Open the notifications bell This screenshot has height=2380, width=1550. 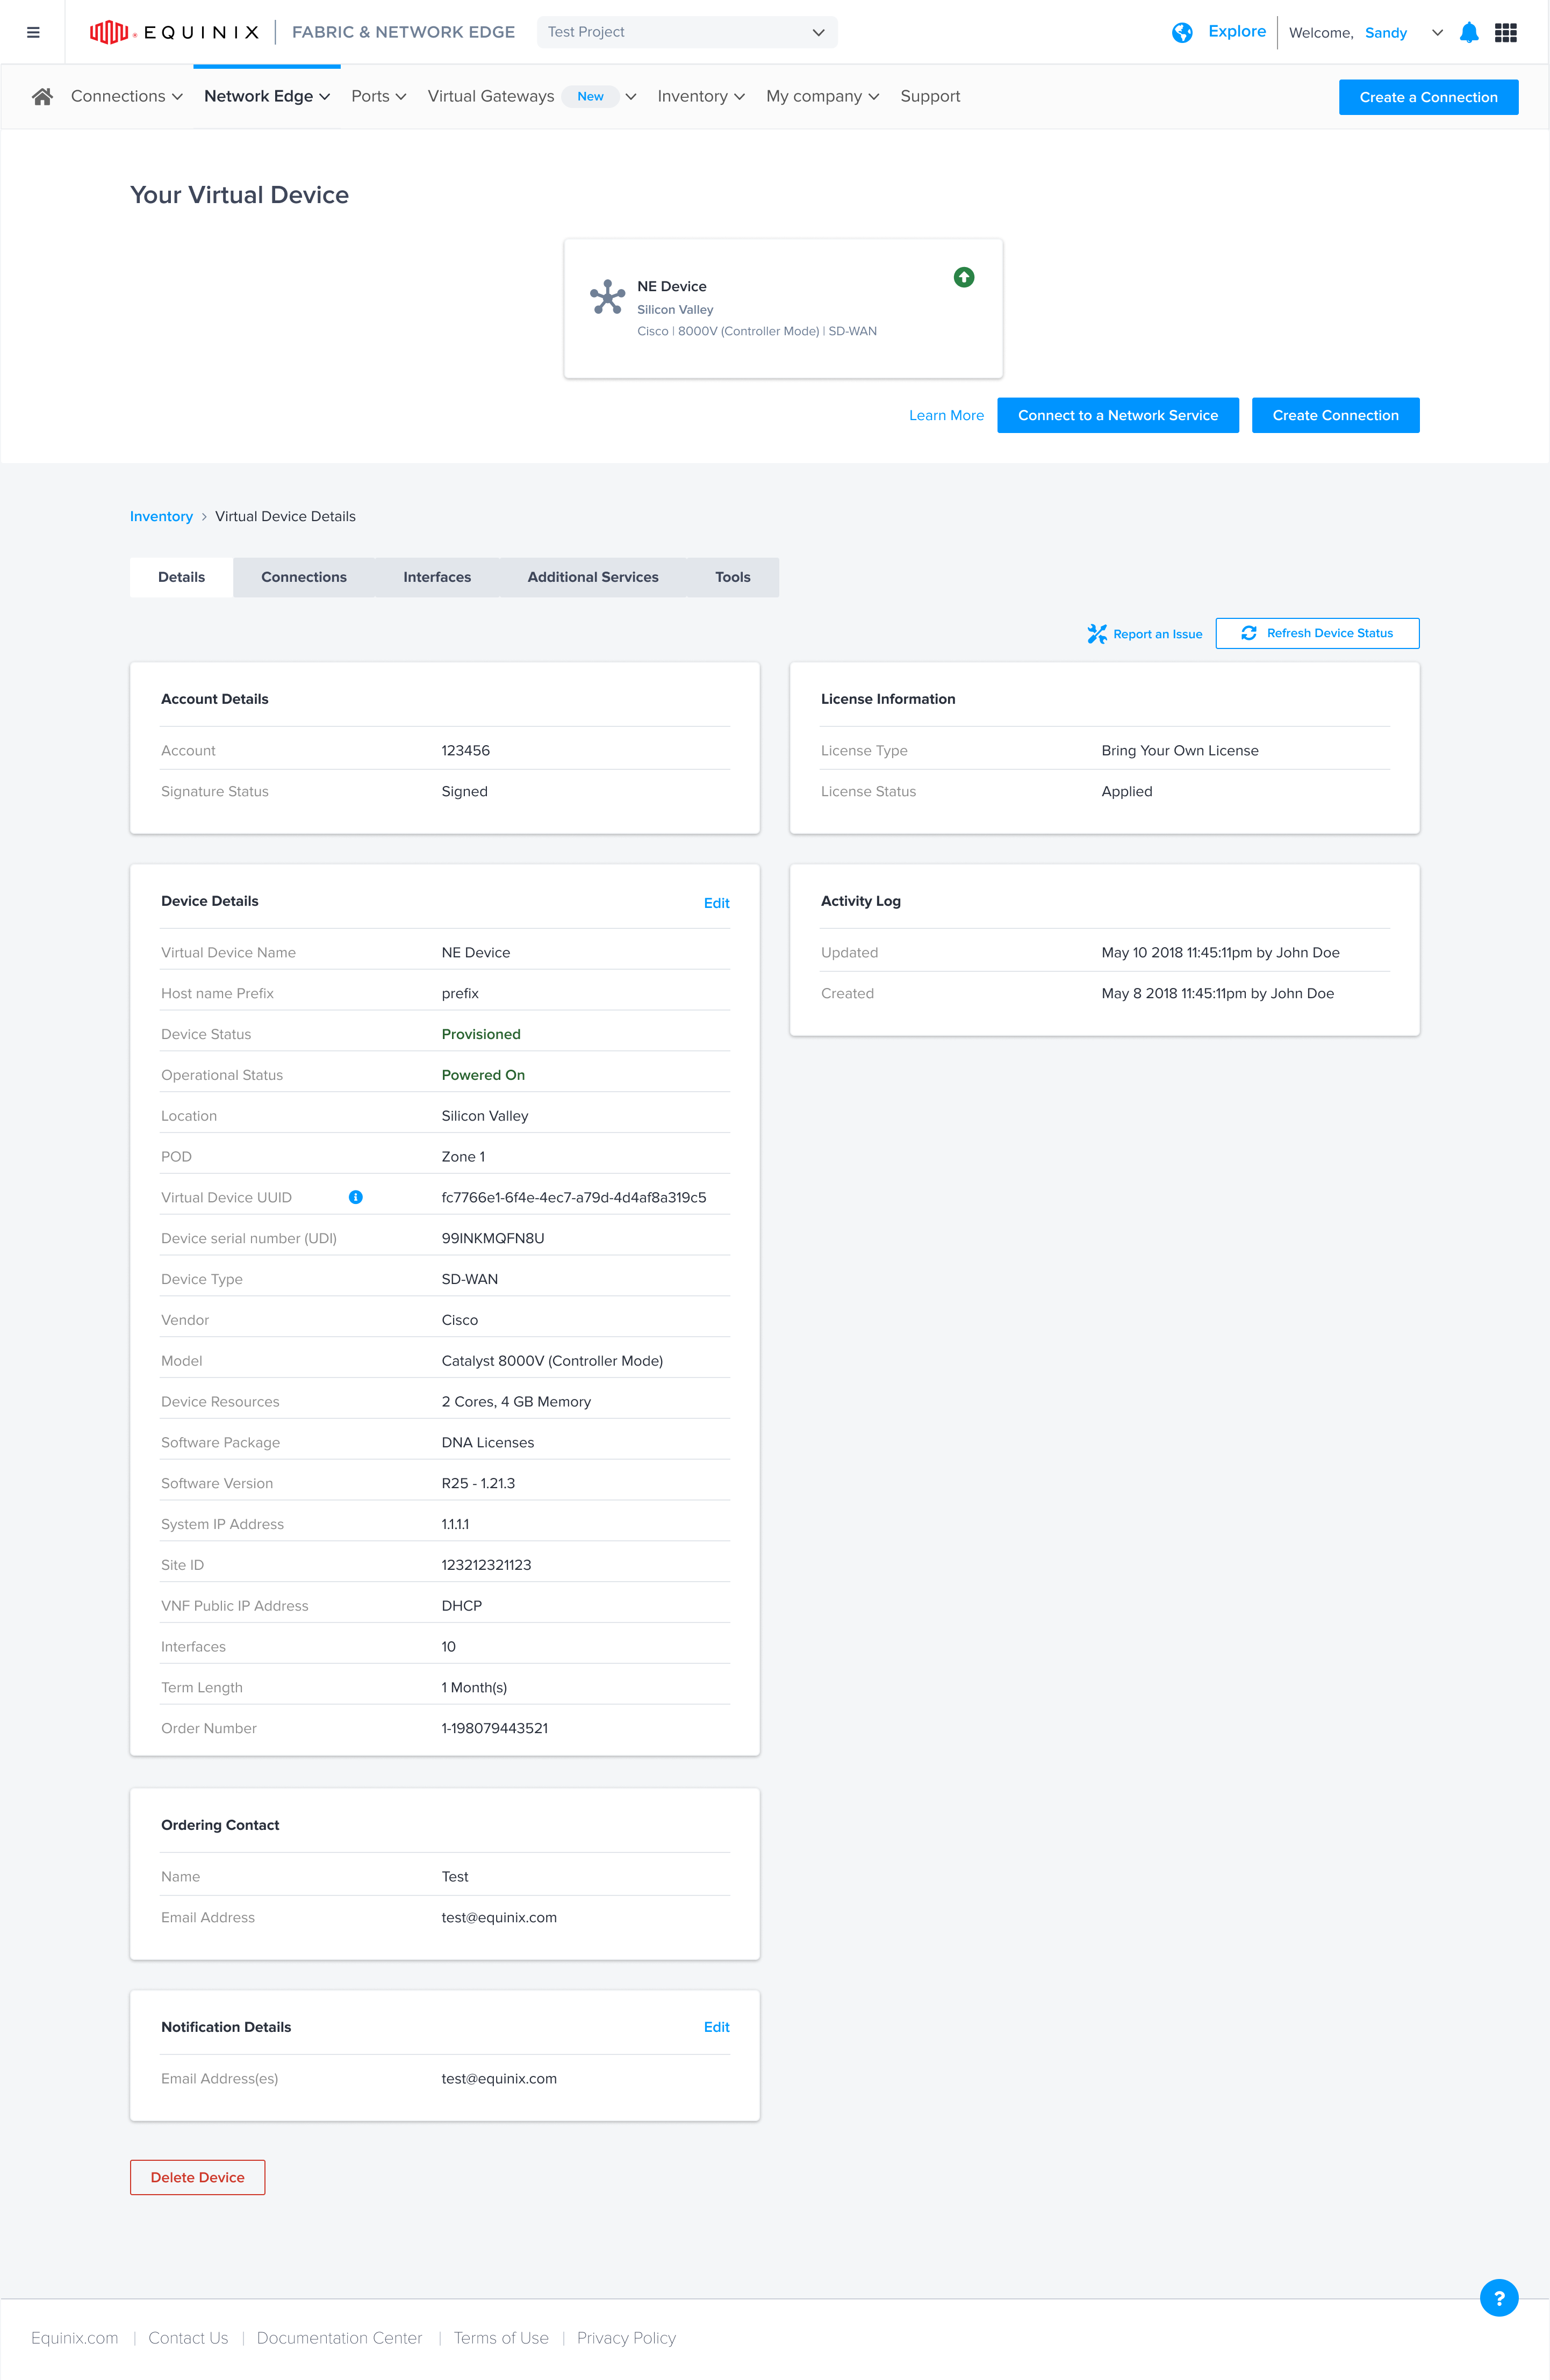1468,32
